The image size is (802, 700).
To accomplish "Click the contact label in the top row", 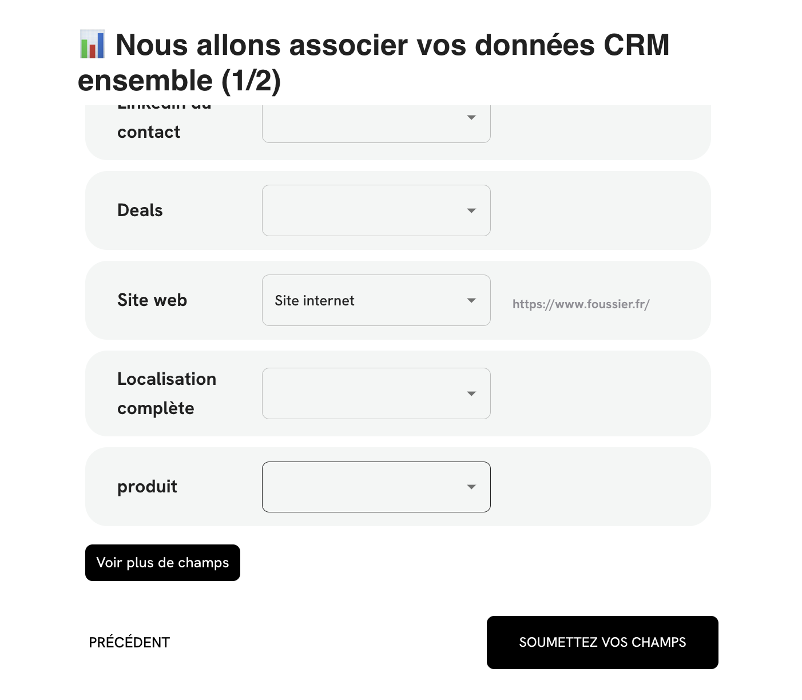I will [x=149, y=132].
